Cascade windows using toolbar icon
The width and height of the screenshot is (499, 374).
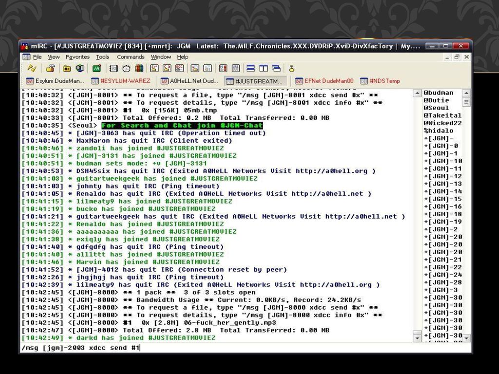(x=276, y=68)
